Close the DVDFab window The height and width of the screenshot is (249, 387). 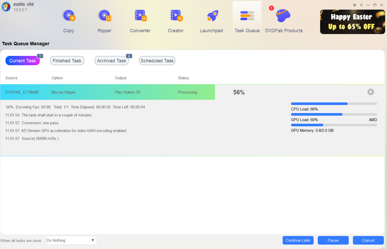382,5
